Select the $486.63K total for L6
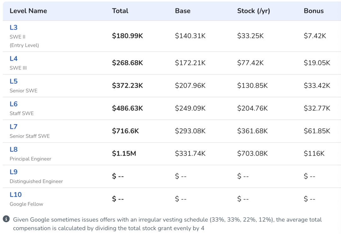Image resolution: width=341 pixels, height=234 pixels. pos(128,108)
